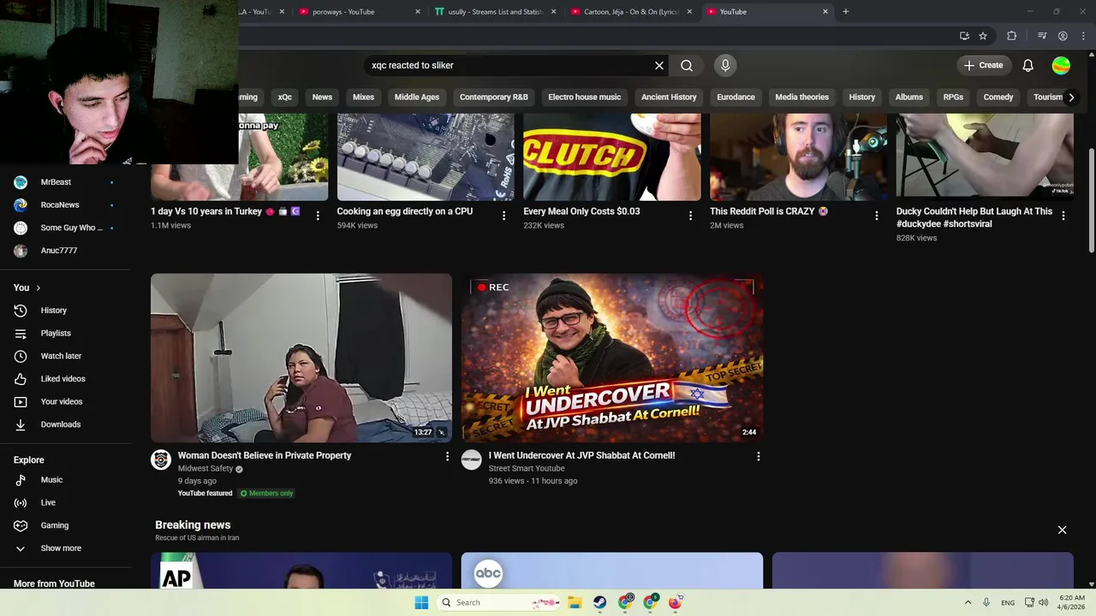Select the xQc filter chip
This screenshot has width=1096, height=616.
[x=285, y=98]
